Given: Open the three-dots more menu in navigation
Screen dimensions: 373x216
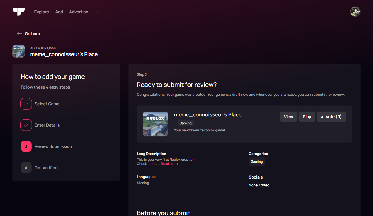Looking at the screenshot, I should coord(98,12).
